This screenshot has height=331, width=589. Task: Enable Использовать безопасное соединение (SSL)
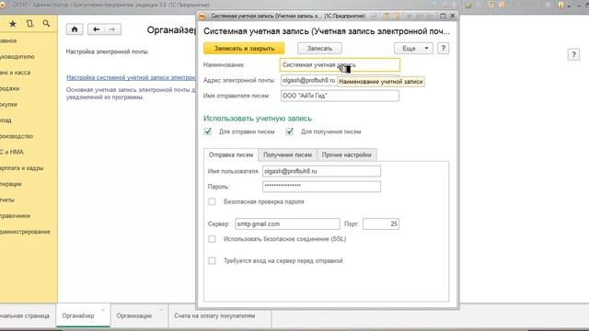pos(212,239)
